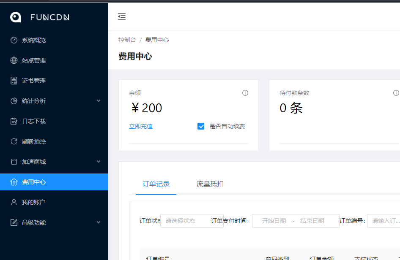Open the 刷新预热 menu item
The image size is (400, 260).
coord(54,141)
